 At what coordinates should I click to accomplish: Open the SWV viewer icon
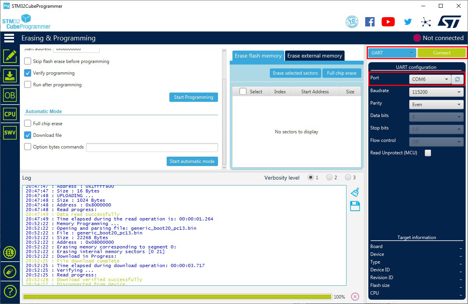click(10, 133)
